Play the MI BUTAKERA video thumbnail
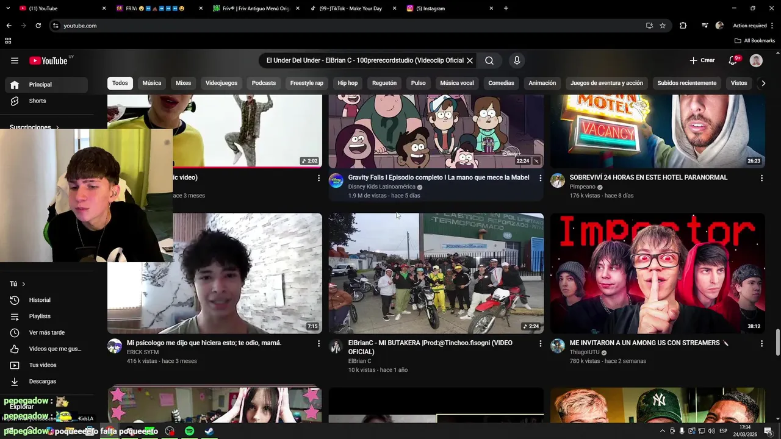The image size is (781, 439). (436, 273)
